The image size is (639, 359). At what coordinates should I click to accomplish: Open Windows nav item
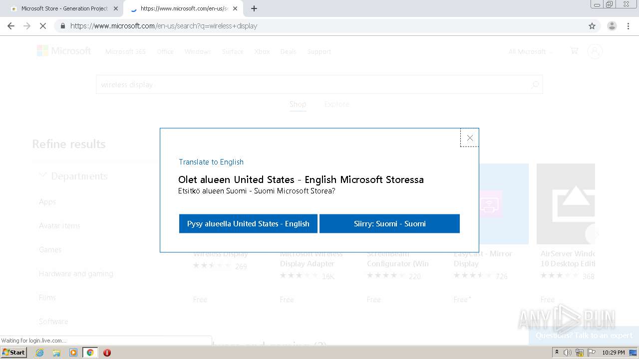tap(198, 51)
